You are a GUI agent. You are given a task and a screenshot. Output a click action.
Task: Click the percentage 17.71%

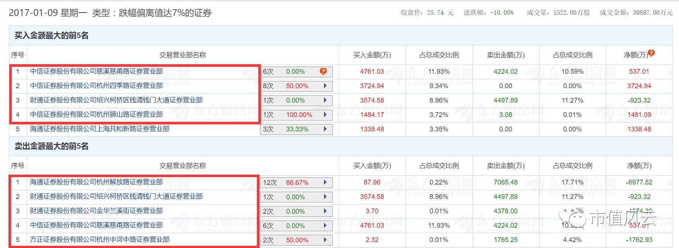coord(572,182)
